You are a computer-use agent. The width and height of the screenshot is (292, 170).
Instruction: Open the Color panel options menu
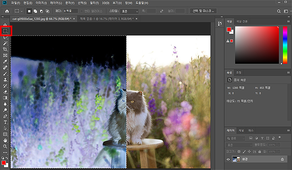click(288, 22)
